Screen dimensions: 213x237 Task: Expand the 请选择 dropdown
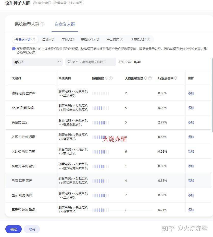click(x=37, y=62)
